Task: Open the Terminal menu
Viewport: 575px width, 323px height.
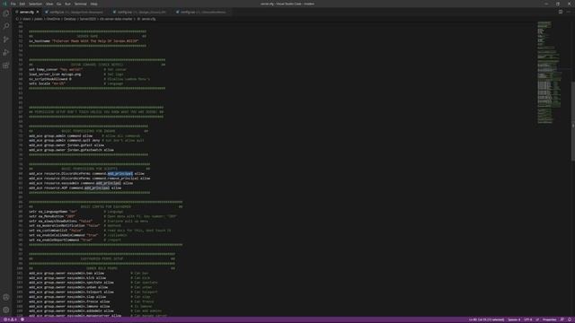Action: (80, 4)
